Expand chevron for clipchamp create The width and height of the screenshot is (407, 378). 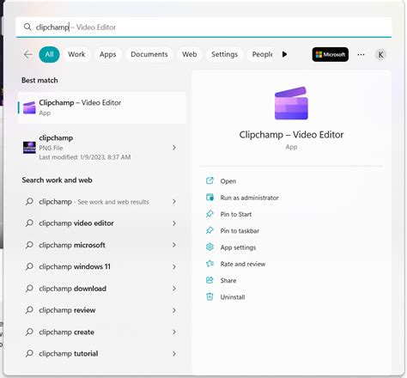(174, 332)
